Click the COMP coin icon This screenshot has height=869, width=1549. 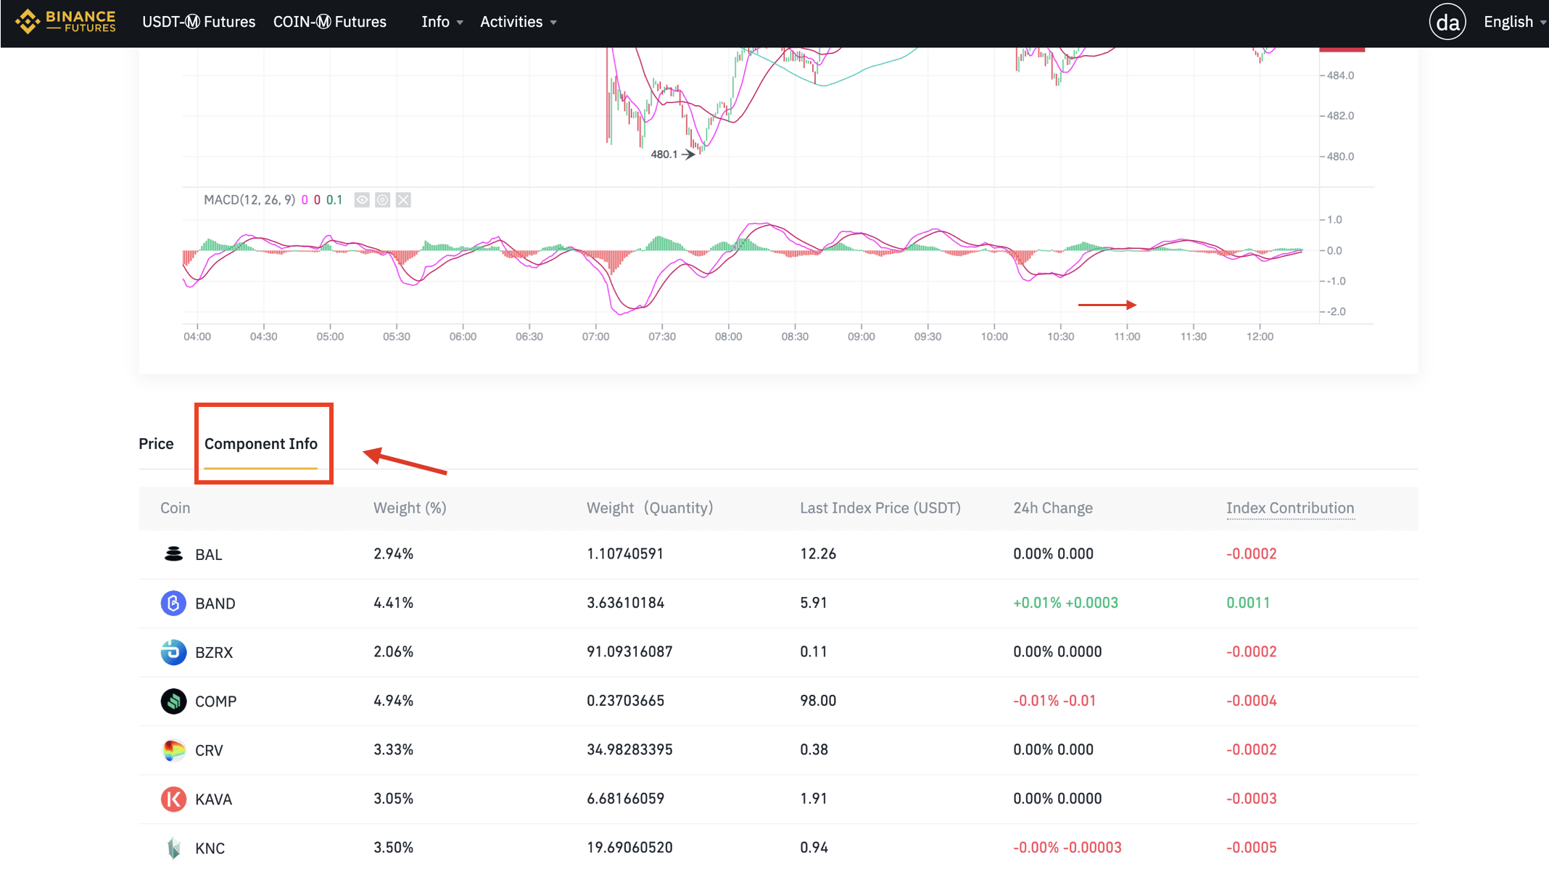tap(173, 701)
